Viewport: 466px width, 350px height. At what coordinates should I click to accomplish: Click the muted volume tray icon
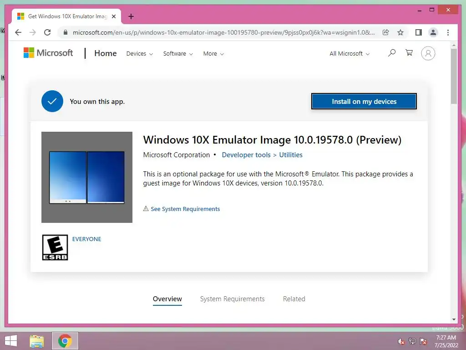click(401, 341)
